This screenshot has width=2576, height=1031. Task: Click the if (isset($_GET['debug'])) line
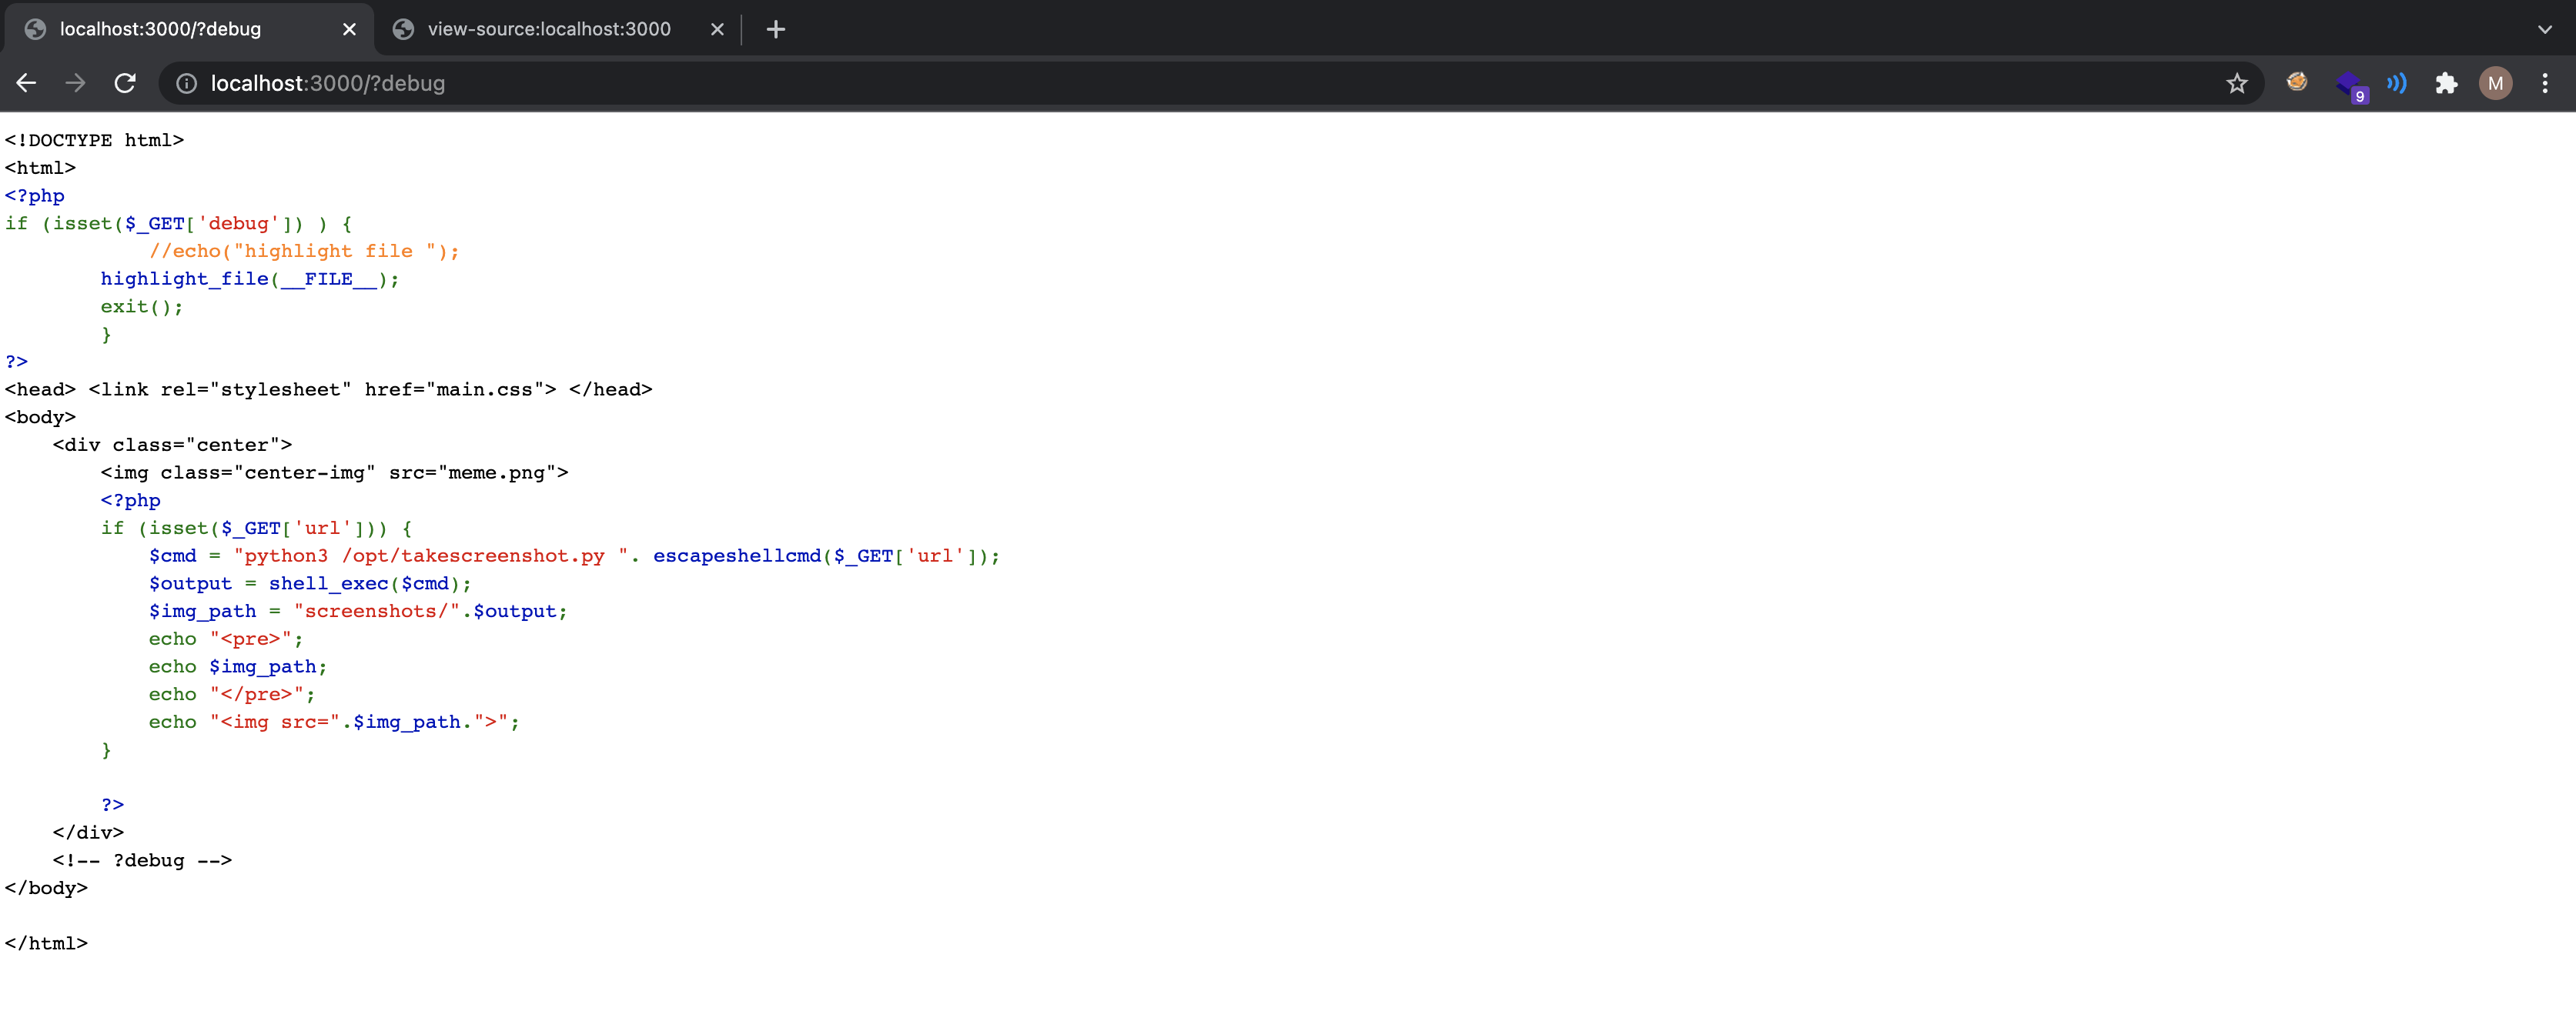(178, 224)
